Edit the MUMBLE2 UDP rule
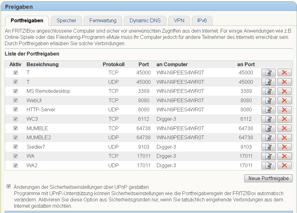This screenshot has width=297, height=213. click(268, 137)
